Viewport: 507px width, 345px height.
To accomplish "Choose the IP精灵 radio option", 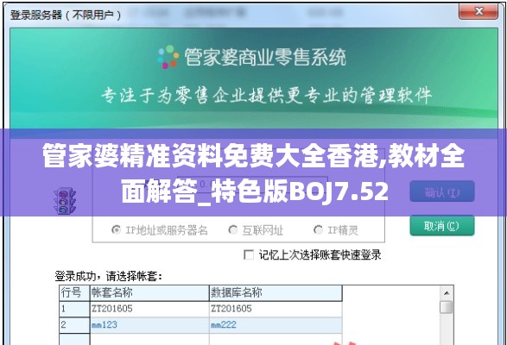I will [x=318, y=229].
